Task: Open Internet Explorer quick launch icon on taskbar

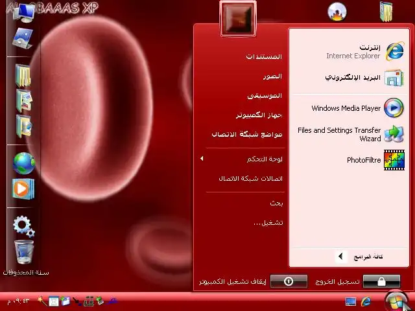Action: 366,301
